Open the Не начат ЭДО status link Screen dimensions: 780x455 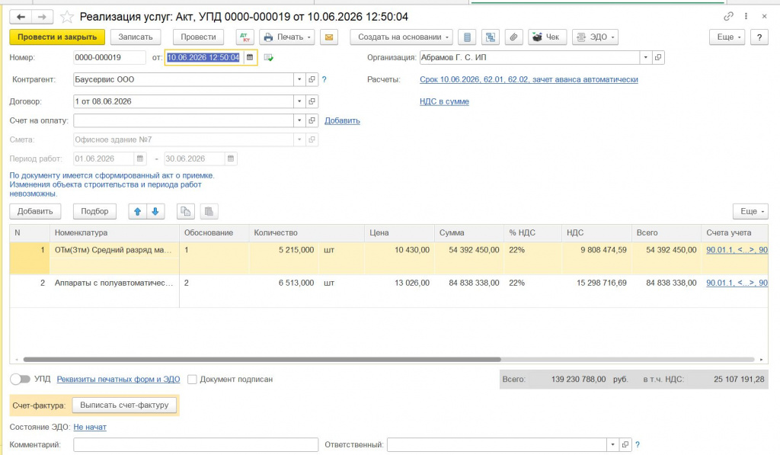click(90, 427)
